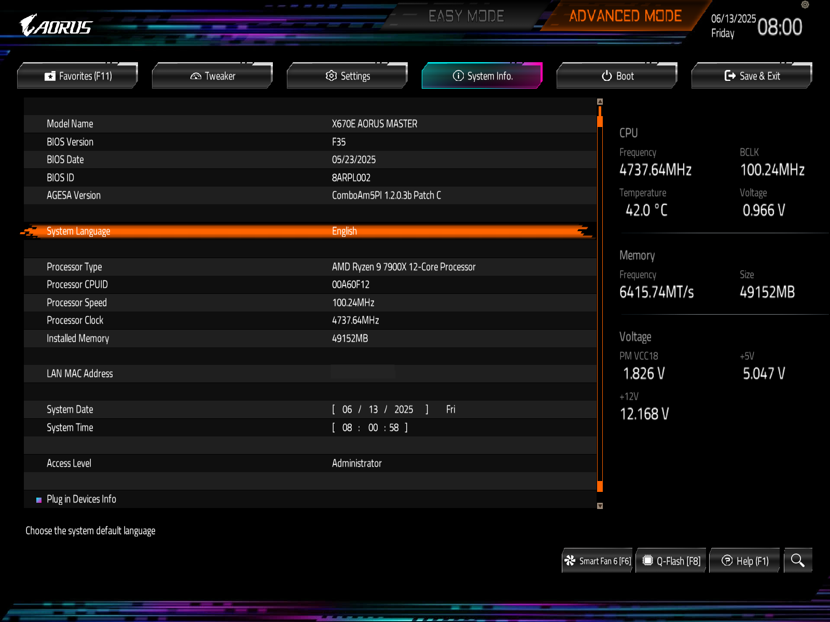The image size is (830, 622).
Task: Click the AGESA Version ComboAm5PI value
Action: coord(386,195)
